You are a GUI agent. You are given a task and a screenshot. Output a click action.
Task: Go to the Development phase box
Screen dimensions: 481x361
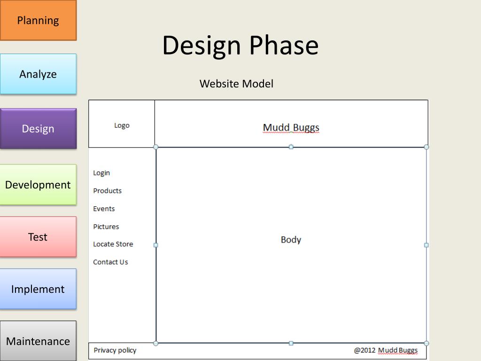pos(39,185)
